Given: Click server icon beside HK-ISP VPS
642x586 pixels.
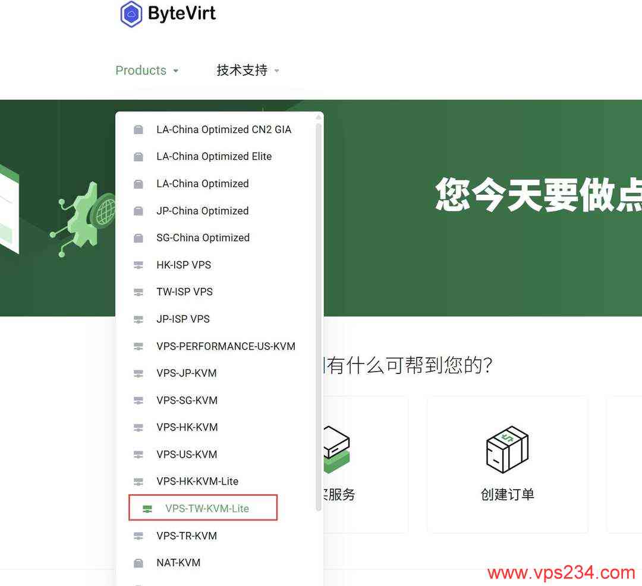Looking at the screenshot, I should tap(139, 265).
